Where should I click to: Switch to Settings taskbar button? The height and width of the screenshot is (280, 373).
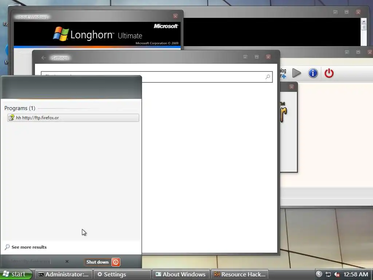(122, 274)
